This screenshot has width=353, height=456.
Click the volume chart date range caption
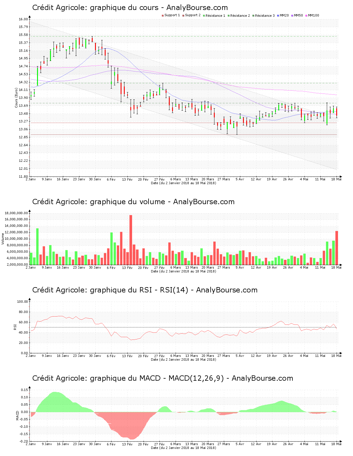click(x=184, y=271)
